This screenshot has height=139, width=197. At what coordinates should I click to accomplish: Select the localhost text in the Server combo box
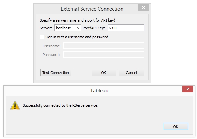[x=63, y=28]
